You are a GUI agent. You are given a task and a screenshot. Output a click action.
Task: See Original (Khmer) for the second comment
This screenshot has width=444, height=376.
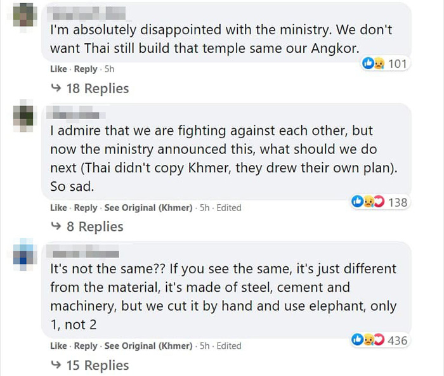148,207
